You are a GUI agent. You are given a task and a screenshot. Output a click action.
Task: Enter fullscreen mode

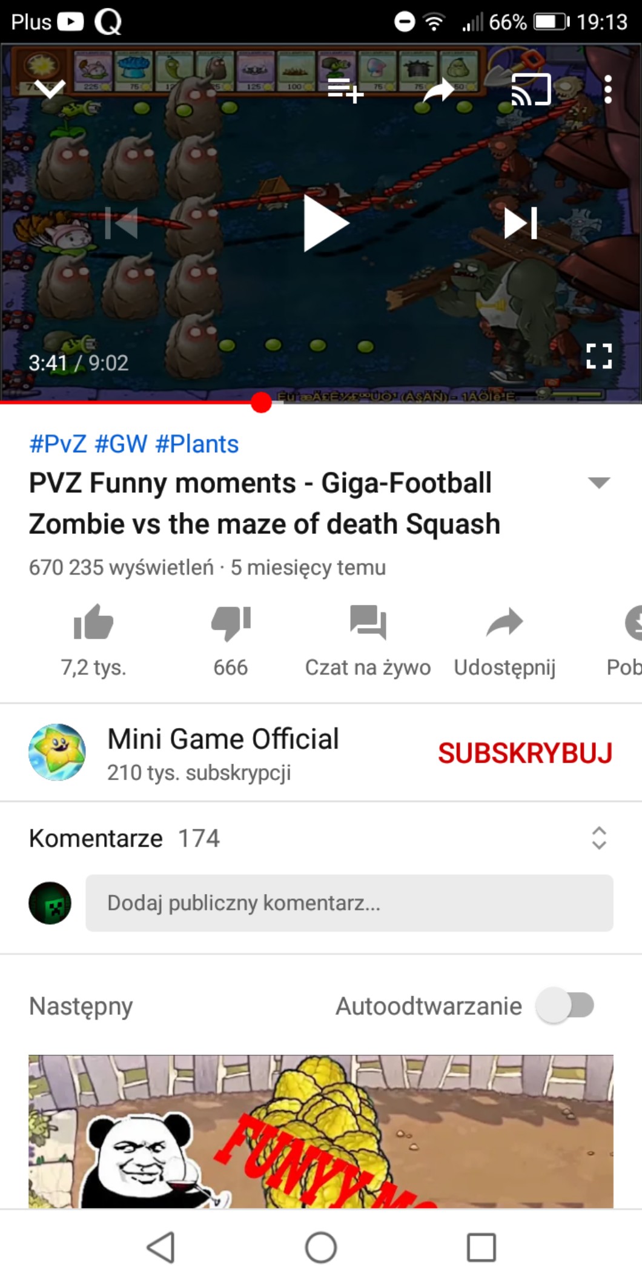(599, 356)
